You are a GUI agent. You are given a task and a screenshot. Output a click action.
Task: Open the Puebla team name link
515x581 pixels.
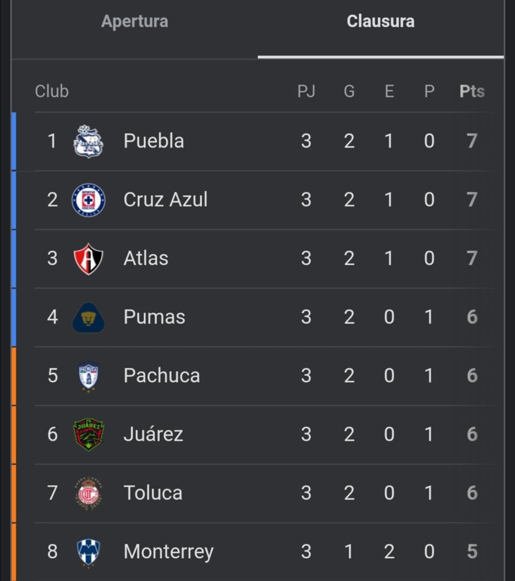154,141
